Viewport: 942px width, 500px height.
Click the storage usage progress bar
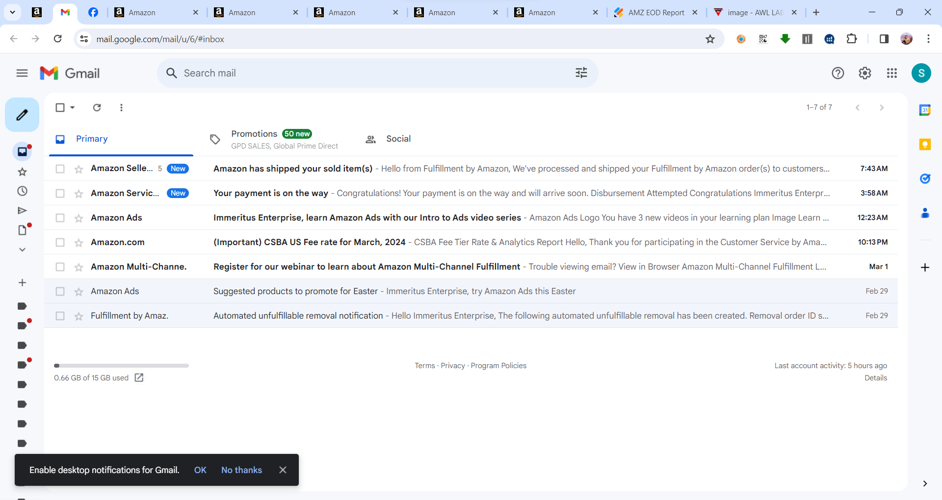coord(121,366)
